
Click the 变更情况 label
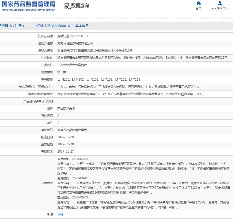(x=47, y=183)
